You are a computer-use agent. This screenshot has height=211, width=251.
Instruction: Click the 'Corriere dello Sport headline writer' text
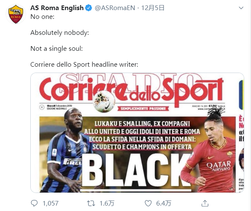click(x=84, y=65)
